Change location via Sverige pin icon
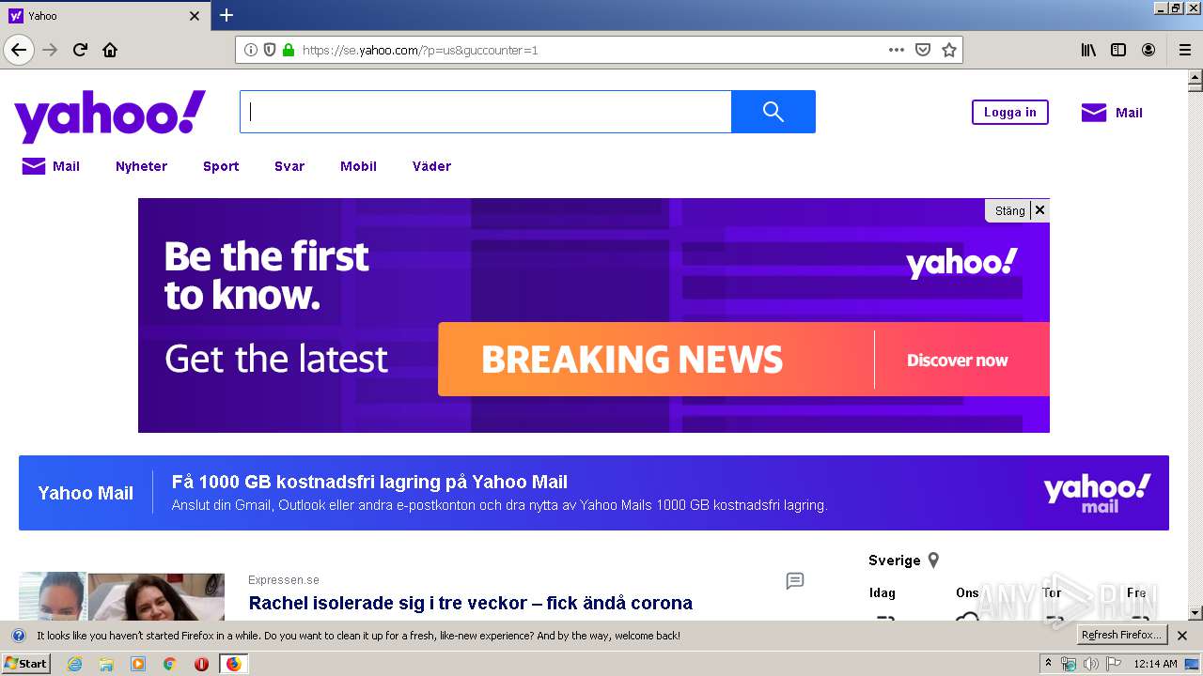Image resolution: width=1203 pixels, height=676 pixels. [x=933, y=561]
